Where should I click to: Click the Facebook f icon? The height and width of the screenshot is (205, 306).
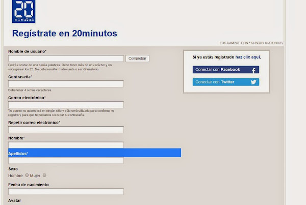click(253, 70)
